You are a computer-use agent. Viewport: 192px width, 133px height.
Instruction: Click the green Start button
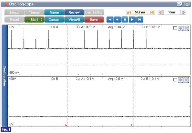tap(34, 20)
